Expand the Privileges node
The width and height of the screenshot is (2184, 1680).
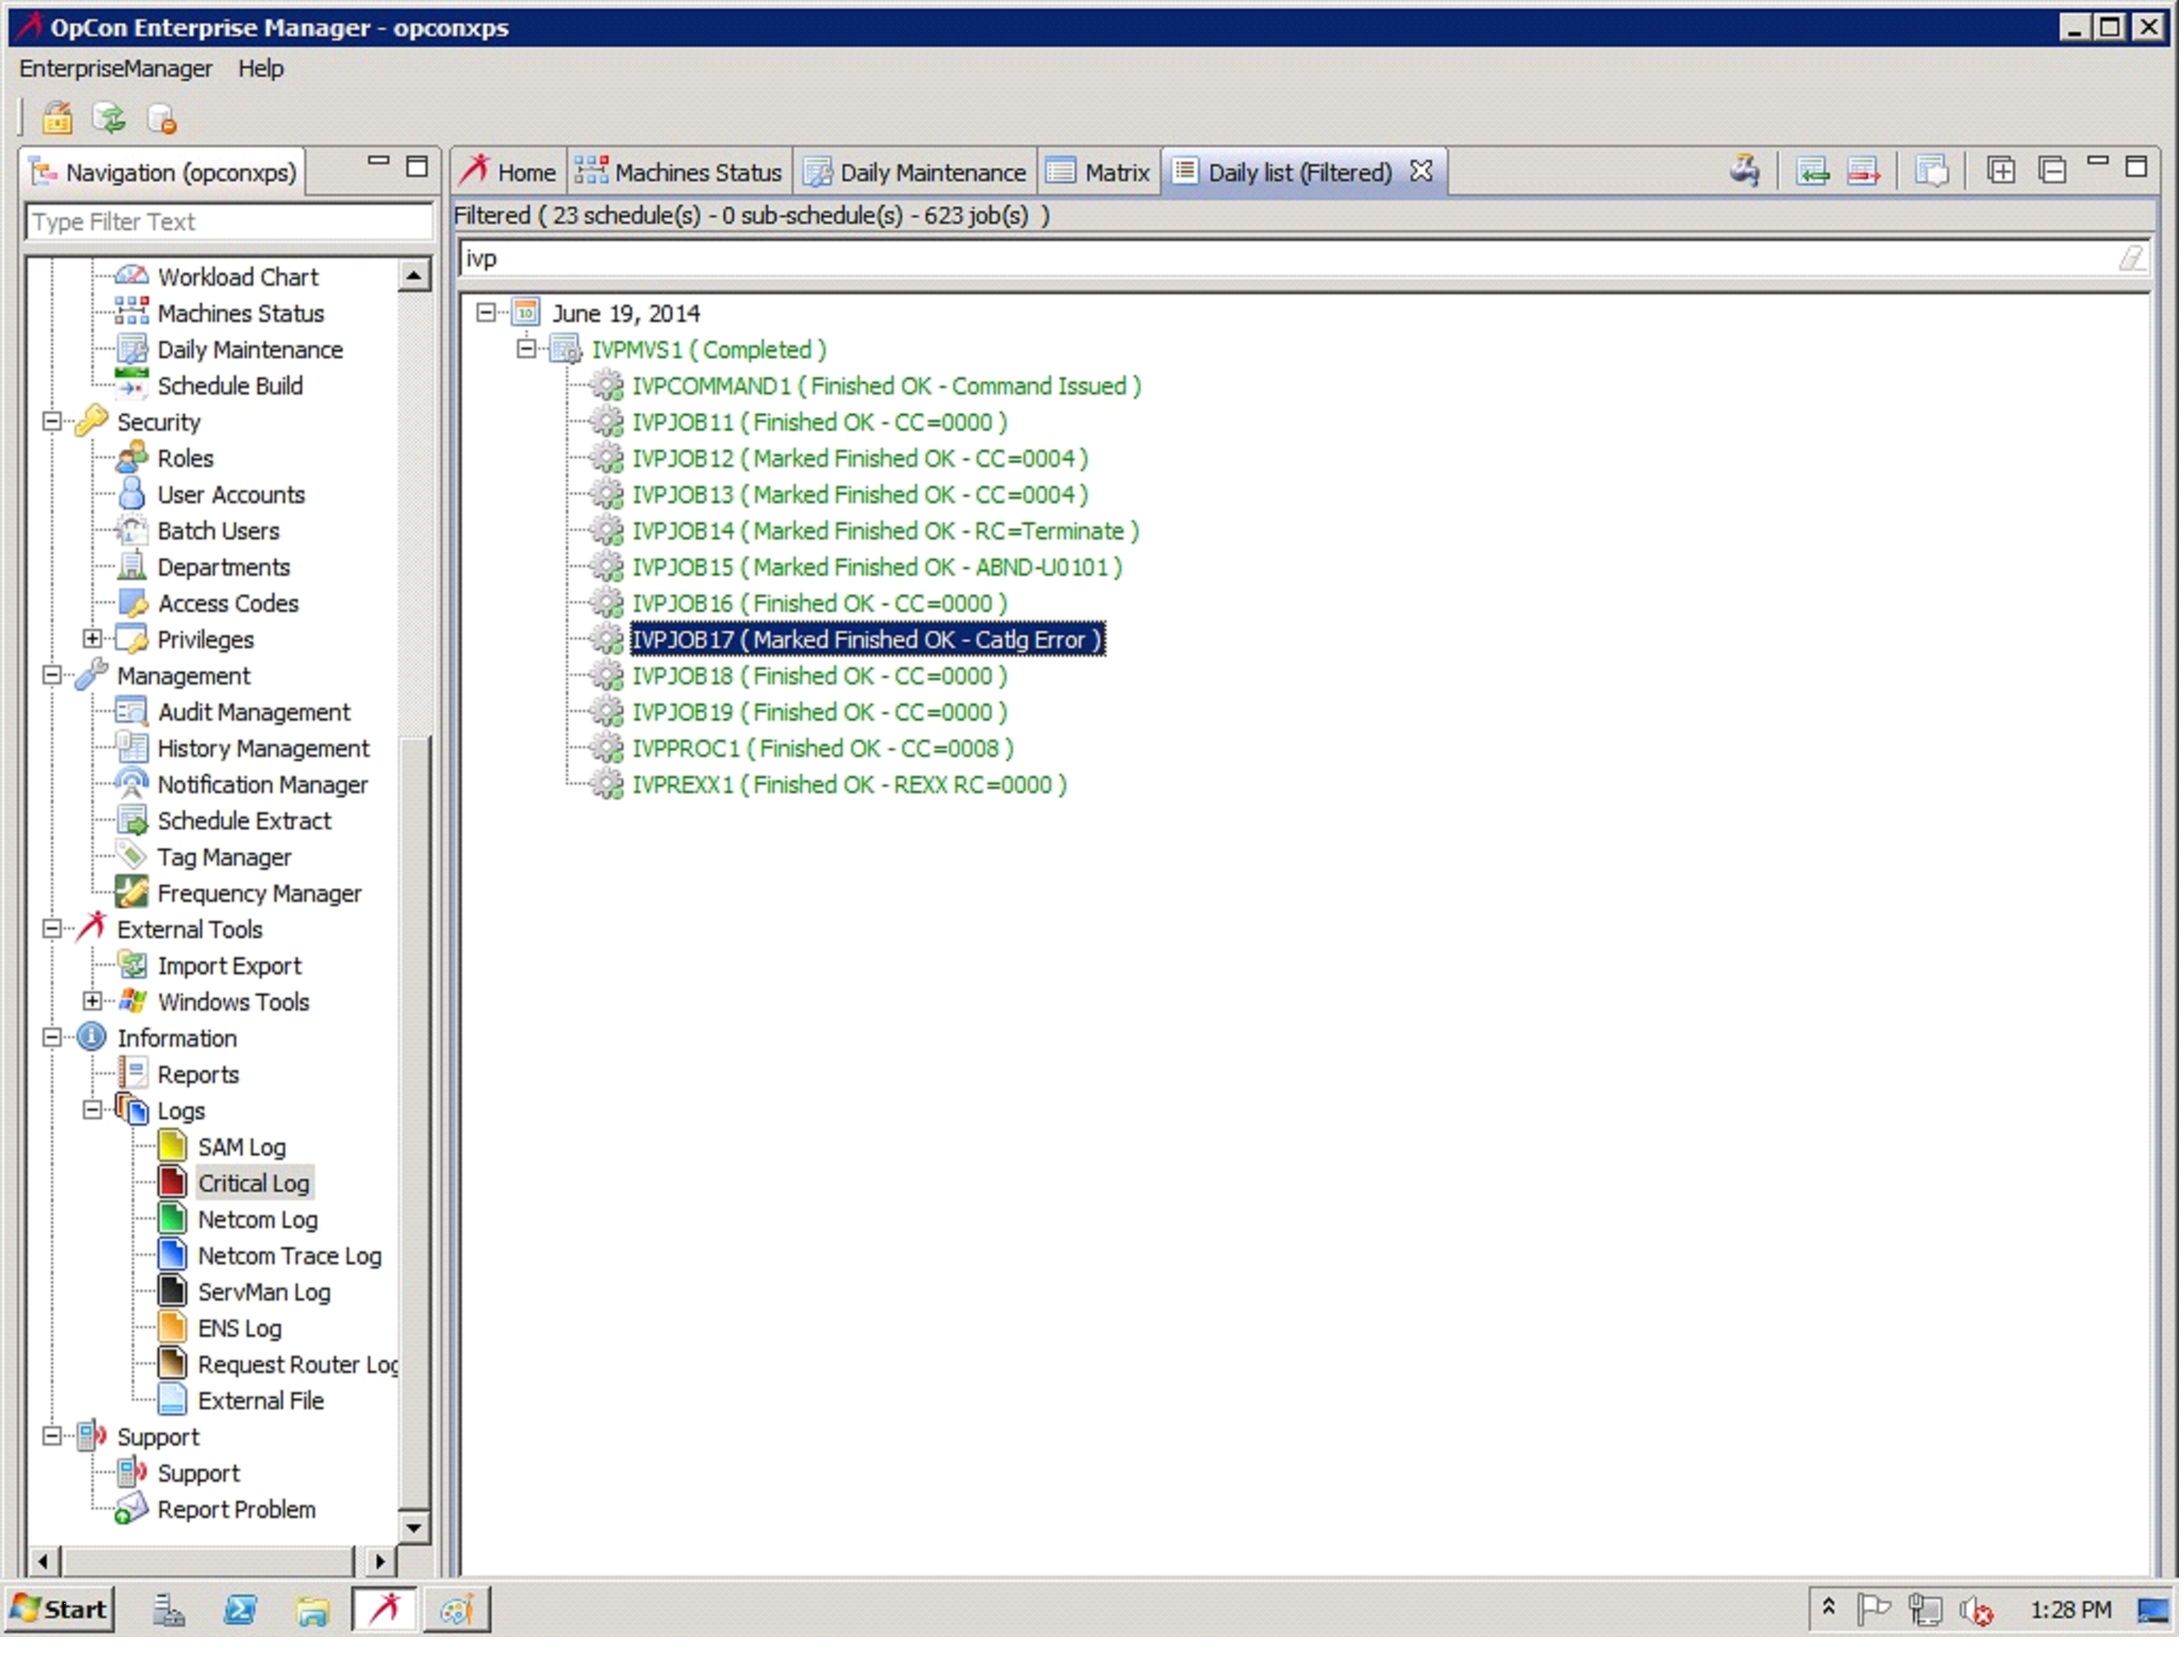coord(92,639)
